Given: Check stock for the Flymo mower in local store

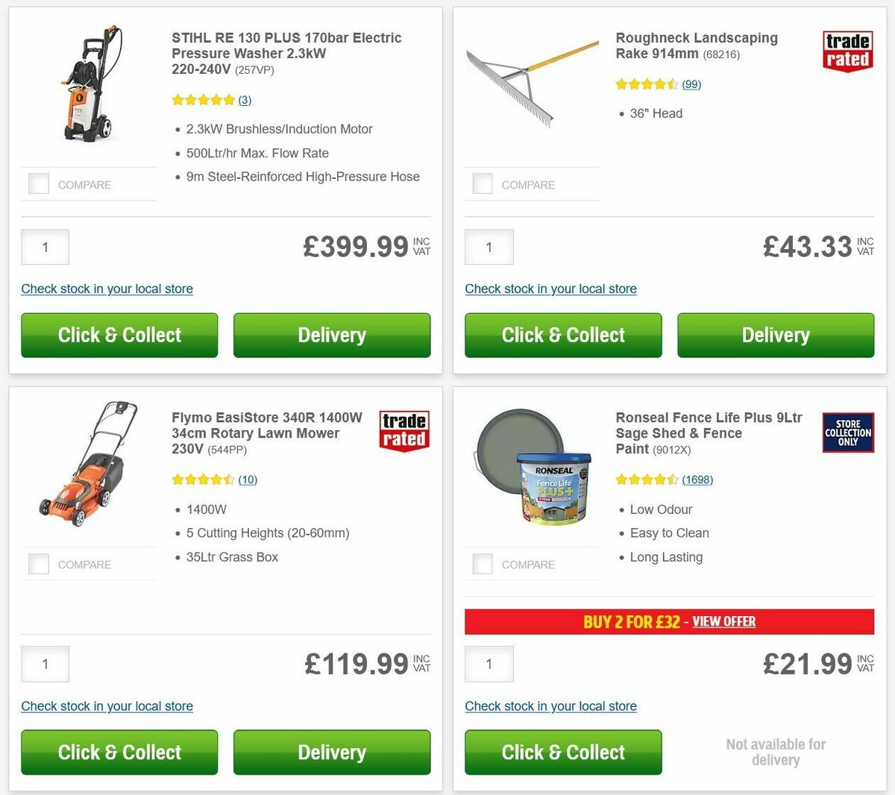Looking at the screenshot, I should [107, 706].
